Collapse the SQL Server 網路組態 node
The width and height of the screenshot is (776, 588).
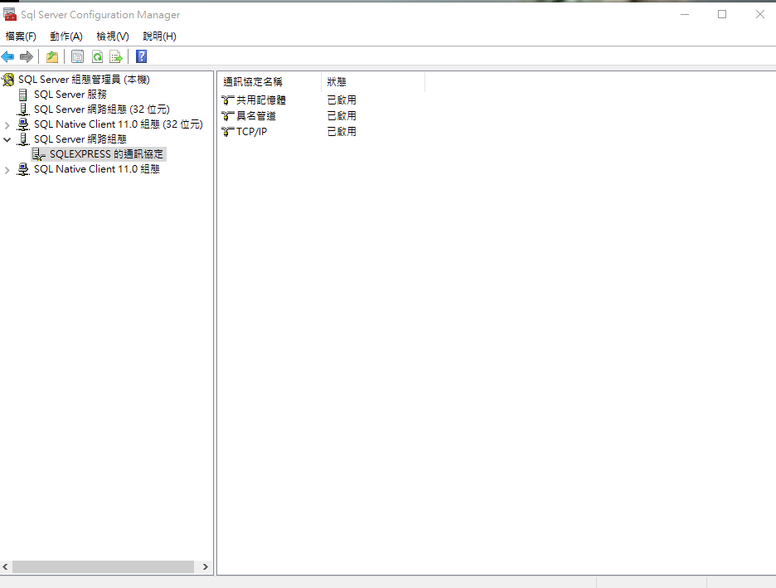[7, 140]
